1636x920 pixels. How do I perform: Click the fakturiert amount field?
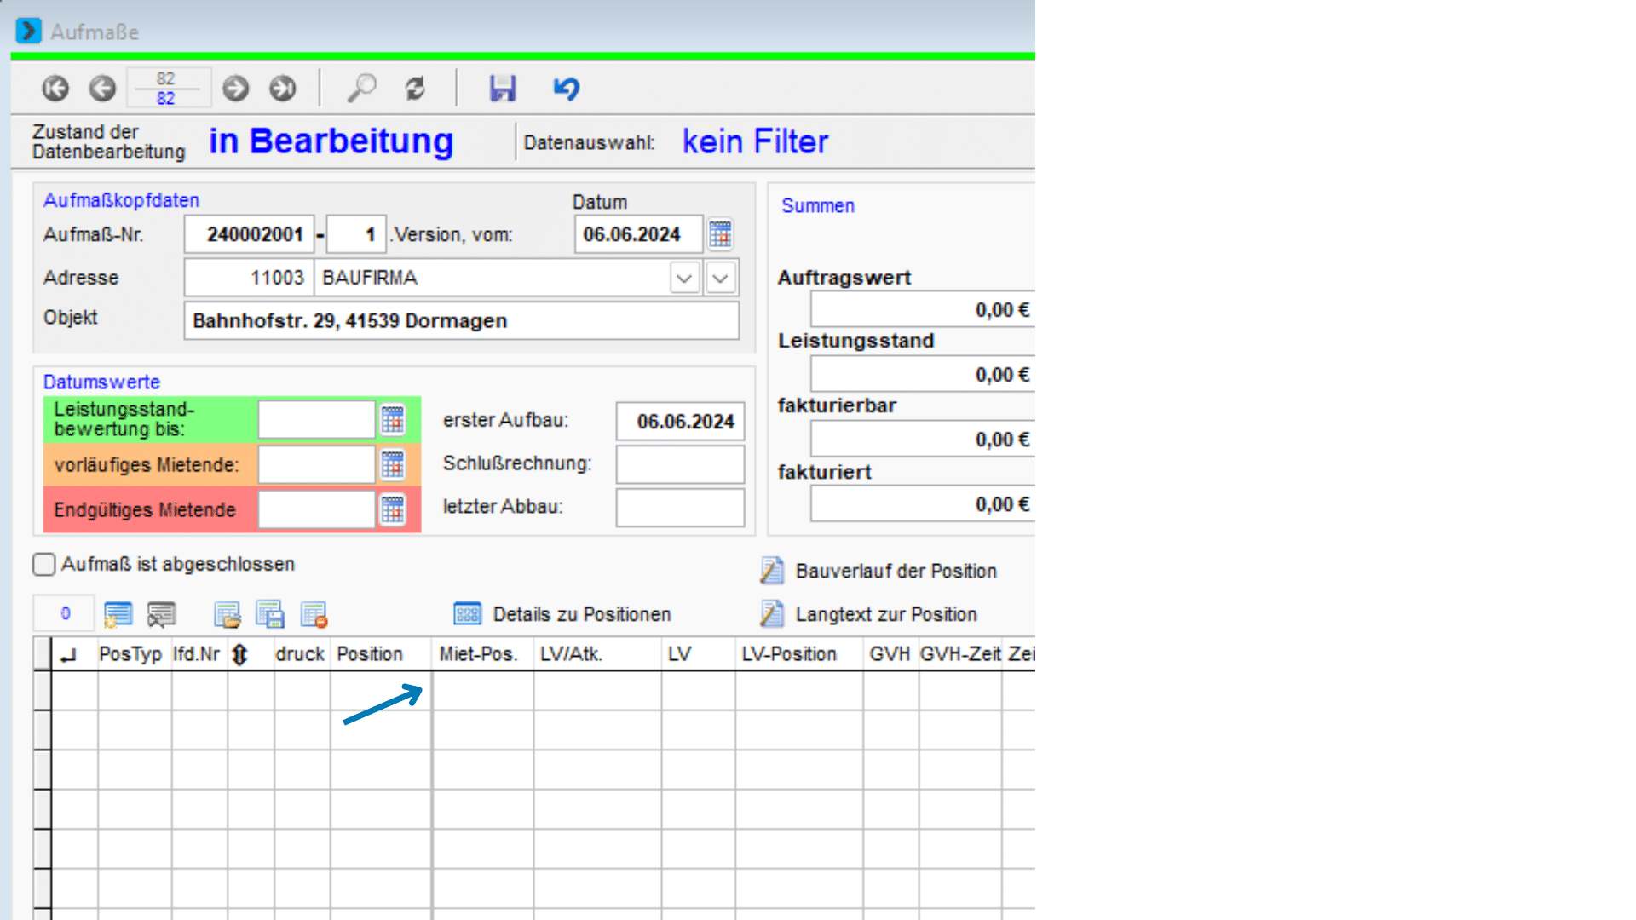[x=923, y=504]
